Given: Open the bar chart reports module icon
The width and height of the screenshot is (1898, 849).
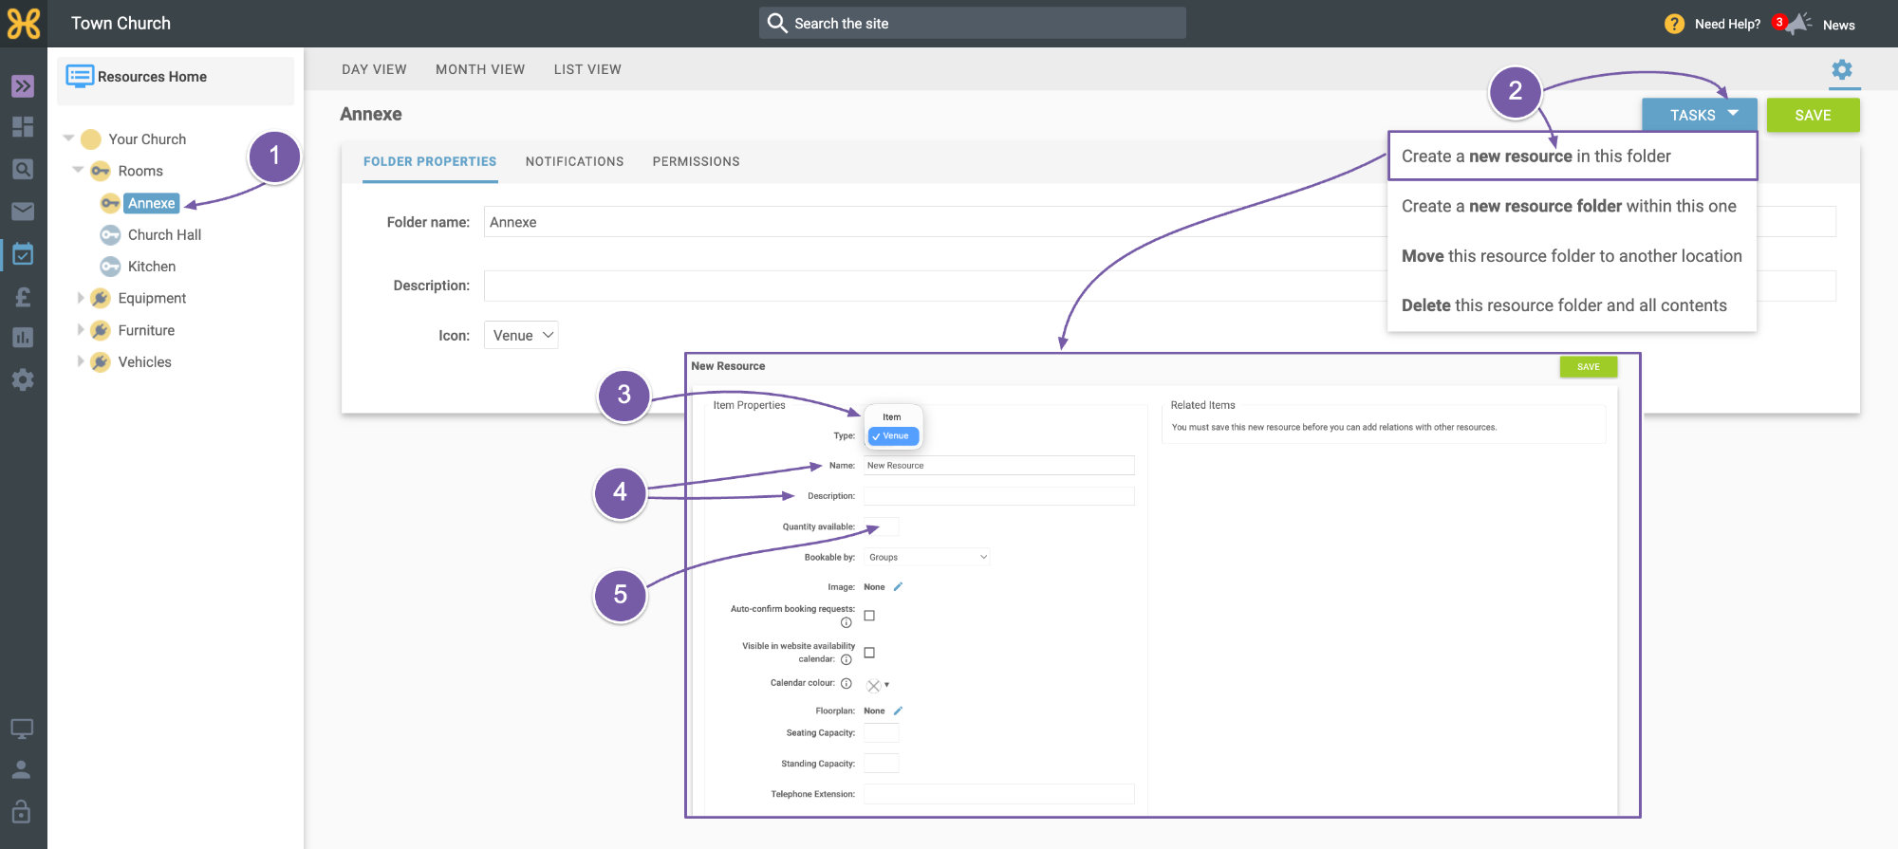Looking at the screenshot, I should (23, 338).
